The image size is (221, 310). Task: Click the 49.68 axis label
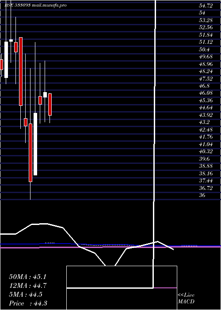point(206,57)
